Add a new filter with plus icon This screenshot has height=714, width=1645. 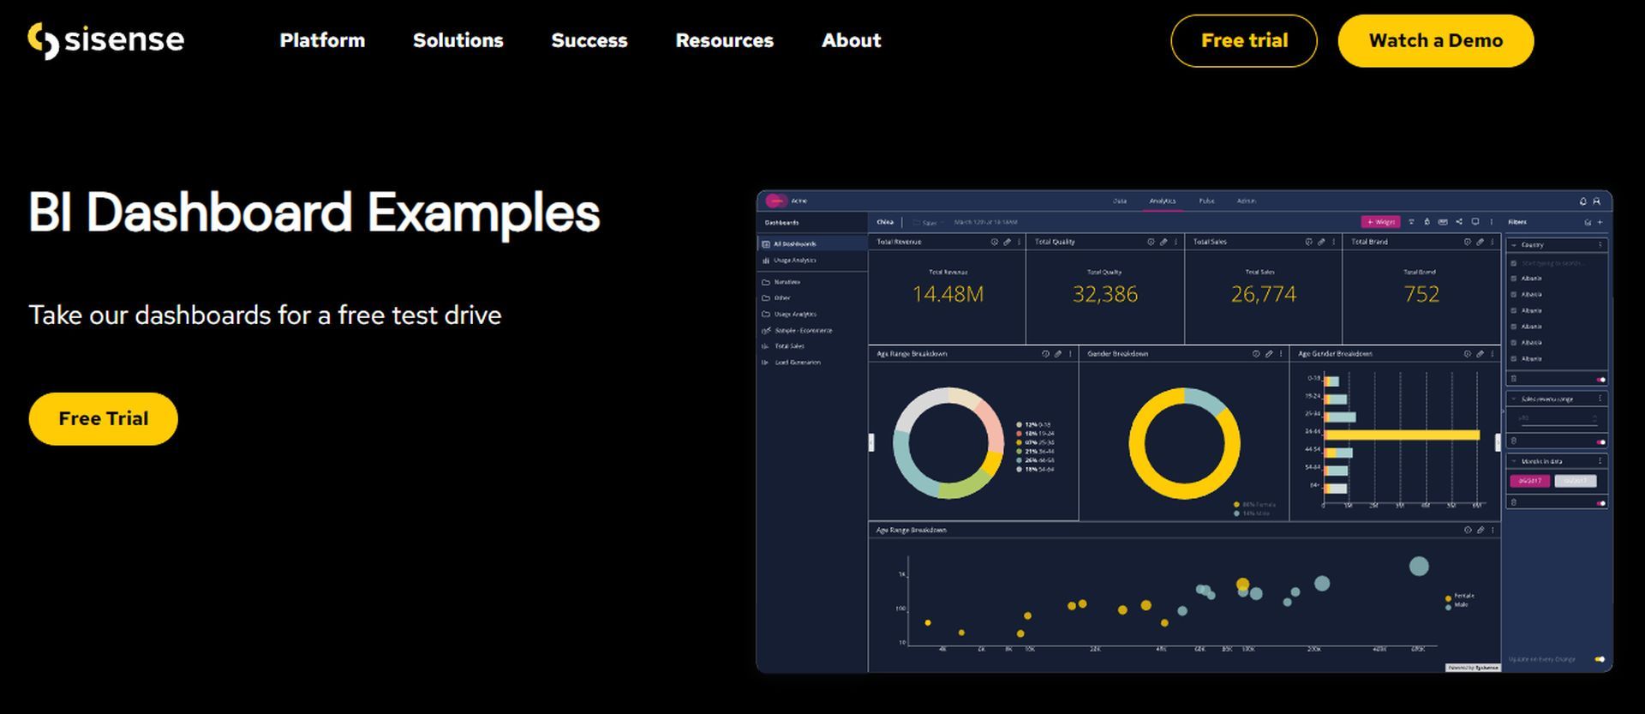click(x=1600, y=223)
